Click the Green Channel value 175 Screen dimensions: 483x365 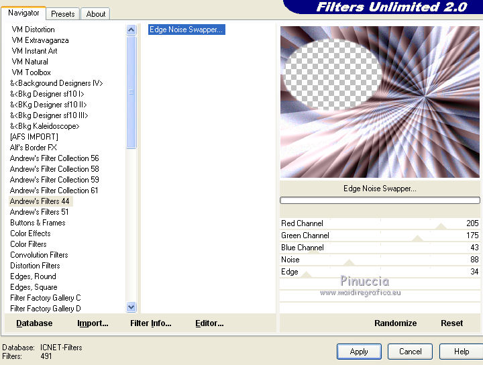point(472,236)
